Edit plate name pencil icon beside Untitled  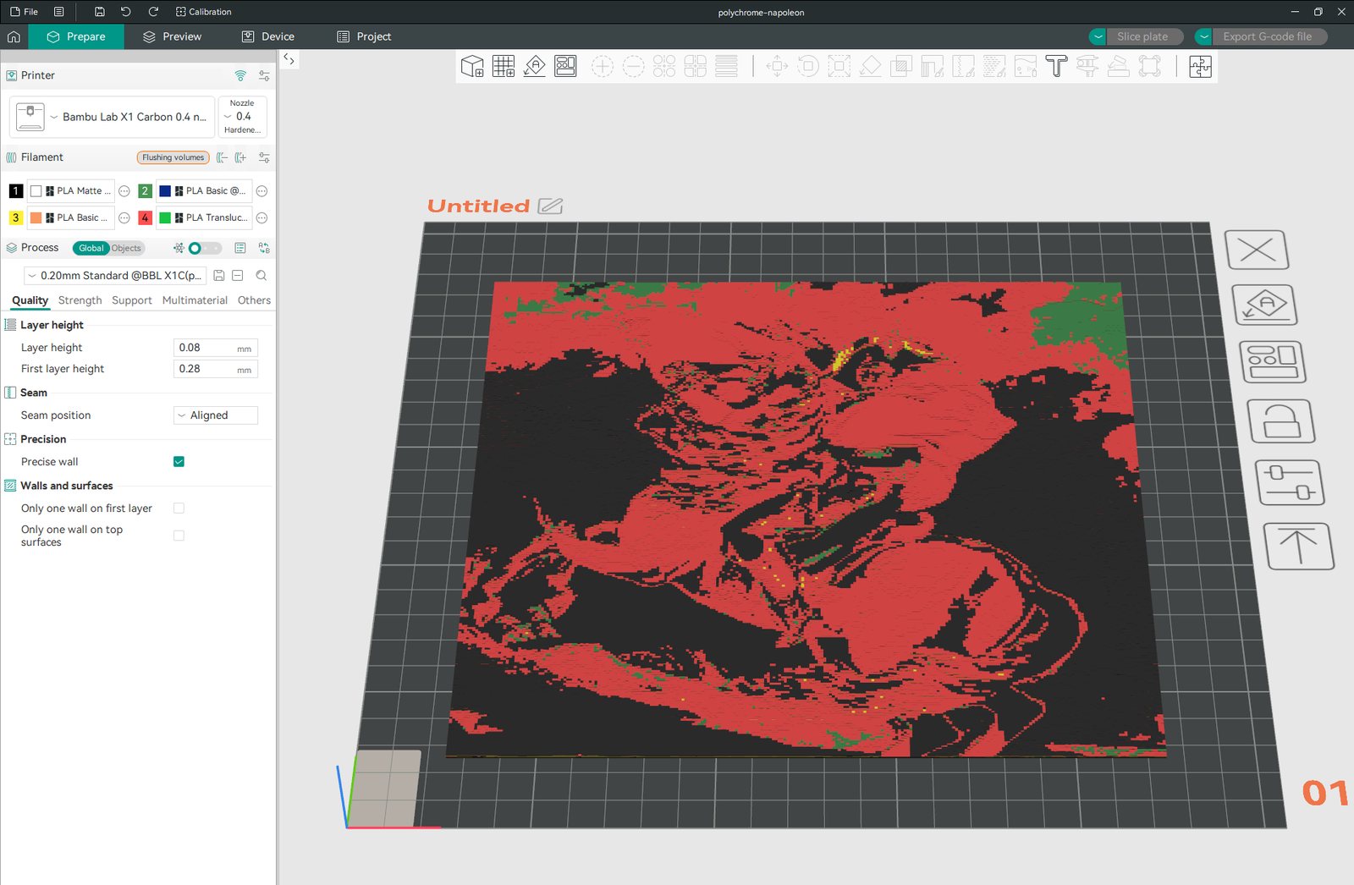point(550,206)
